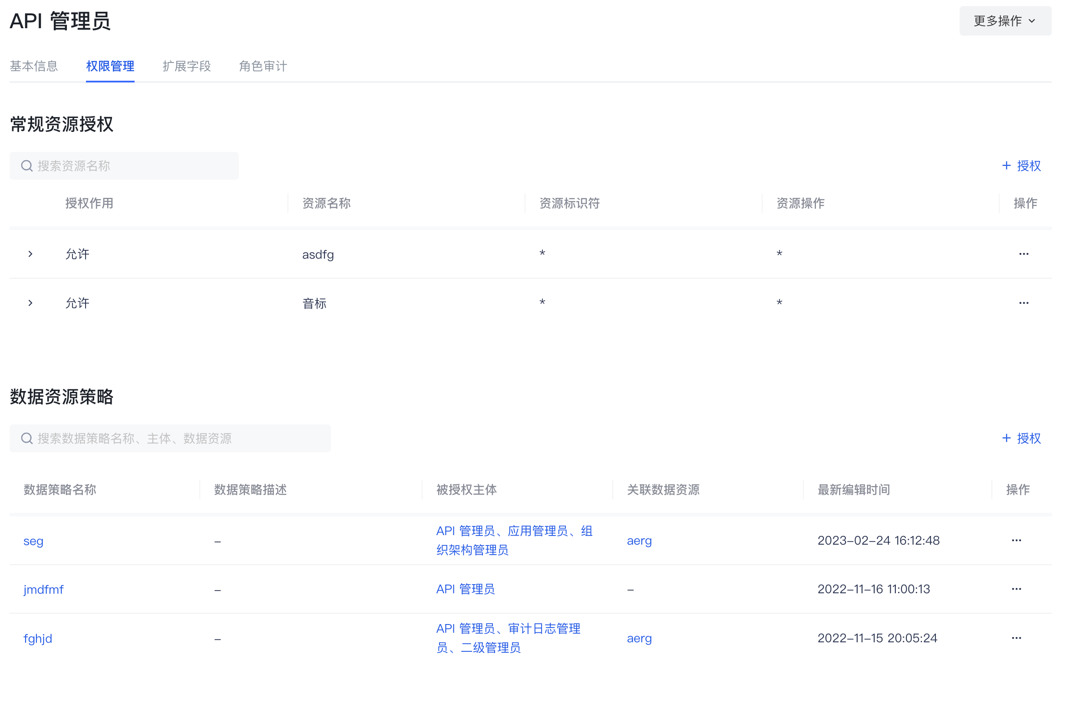The height and width of the screenshot is (710, 1070).
Task: Open the actions menu for row 音标
Action: click(x=1024, y=302)
